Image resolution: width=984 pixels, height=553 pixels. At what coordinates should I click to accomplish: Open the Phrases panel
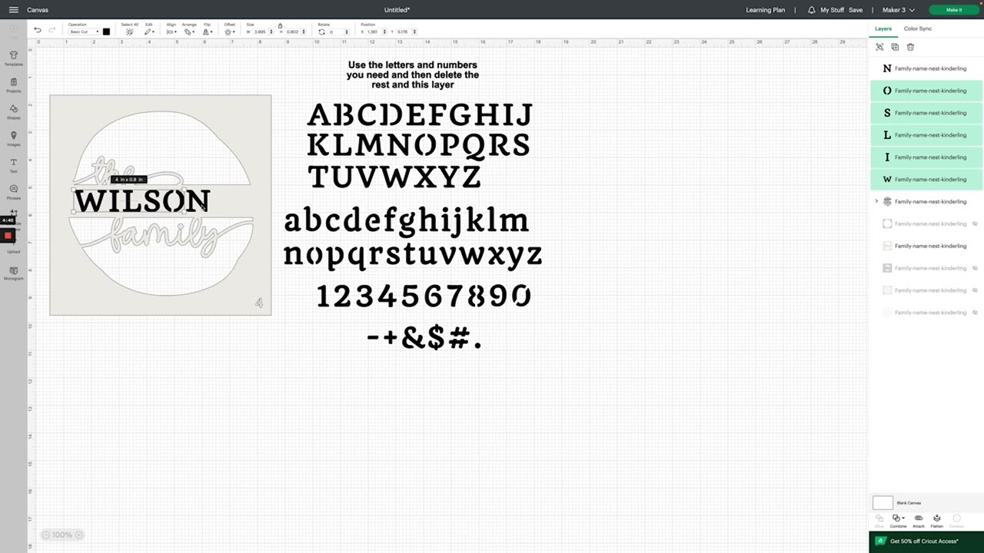pos(13,192)
